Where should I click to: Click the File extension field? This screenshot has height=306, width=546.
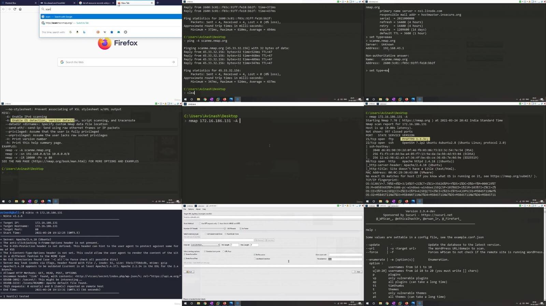(x=345, y=259)
